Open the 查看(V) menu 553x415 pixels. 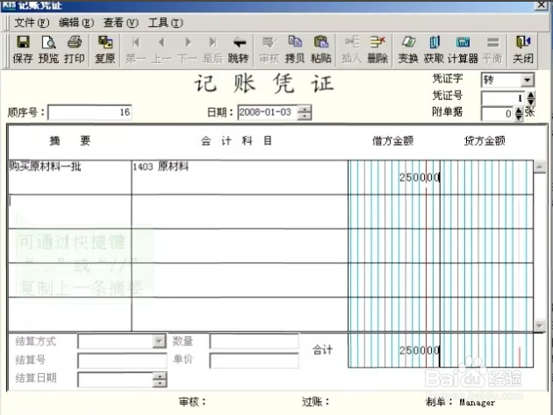click(120, 23)
